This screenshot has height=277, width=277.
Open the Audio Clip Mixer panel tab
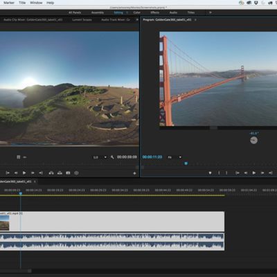pos(33,20)
